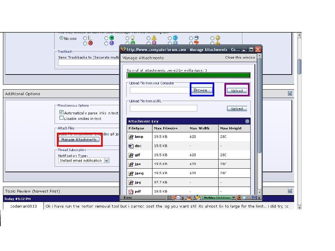Open the Notification Type dropdown
Viewport: 335px width, 251px height.
(x=106, y=160)
